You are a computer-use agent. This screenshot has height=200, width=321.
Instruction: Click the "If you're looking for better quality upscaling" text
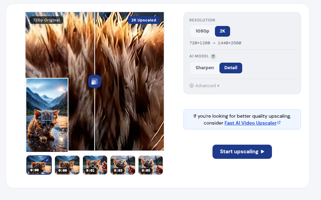click(x=242, y=116)
